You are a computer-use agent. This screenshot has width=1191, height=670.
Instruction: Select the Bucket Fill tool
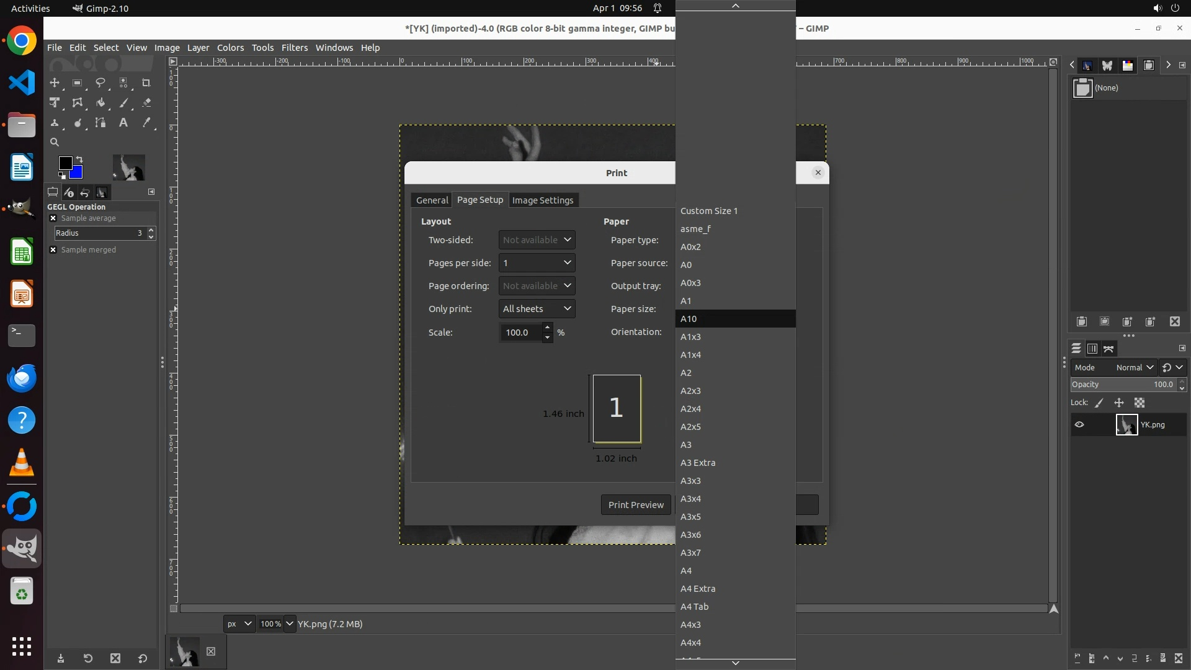tap(100, 103)
